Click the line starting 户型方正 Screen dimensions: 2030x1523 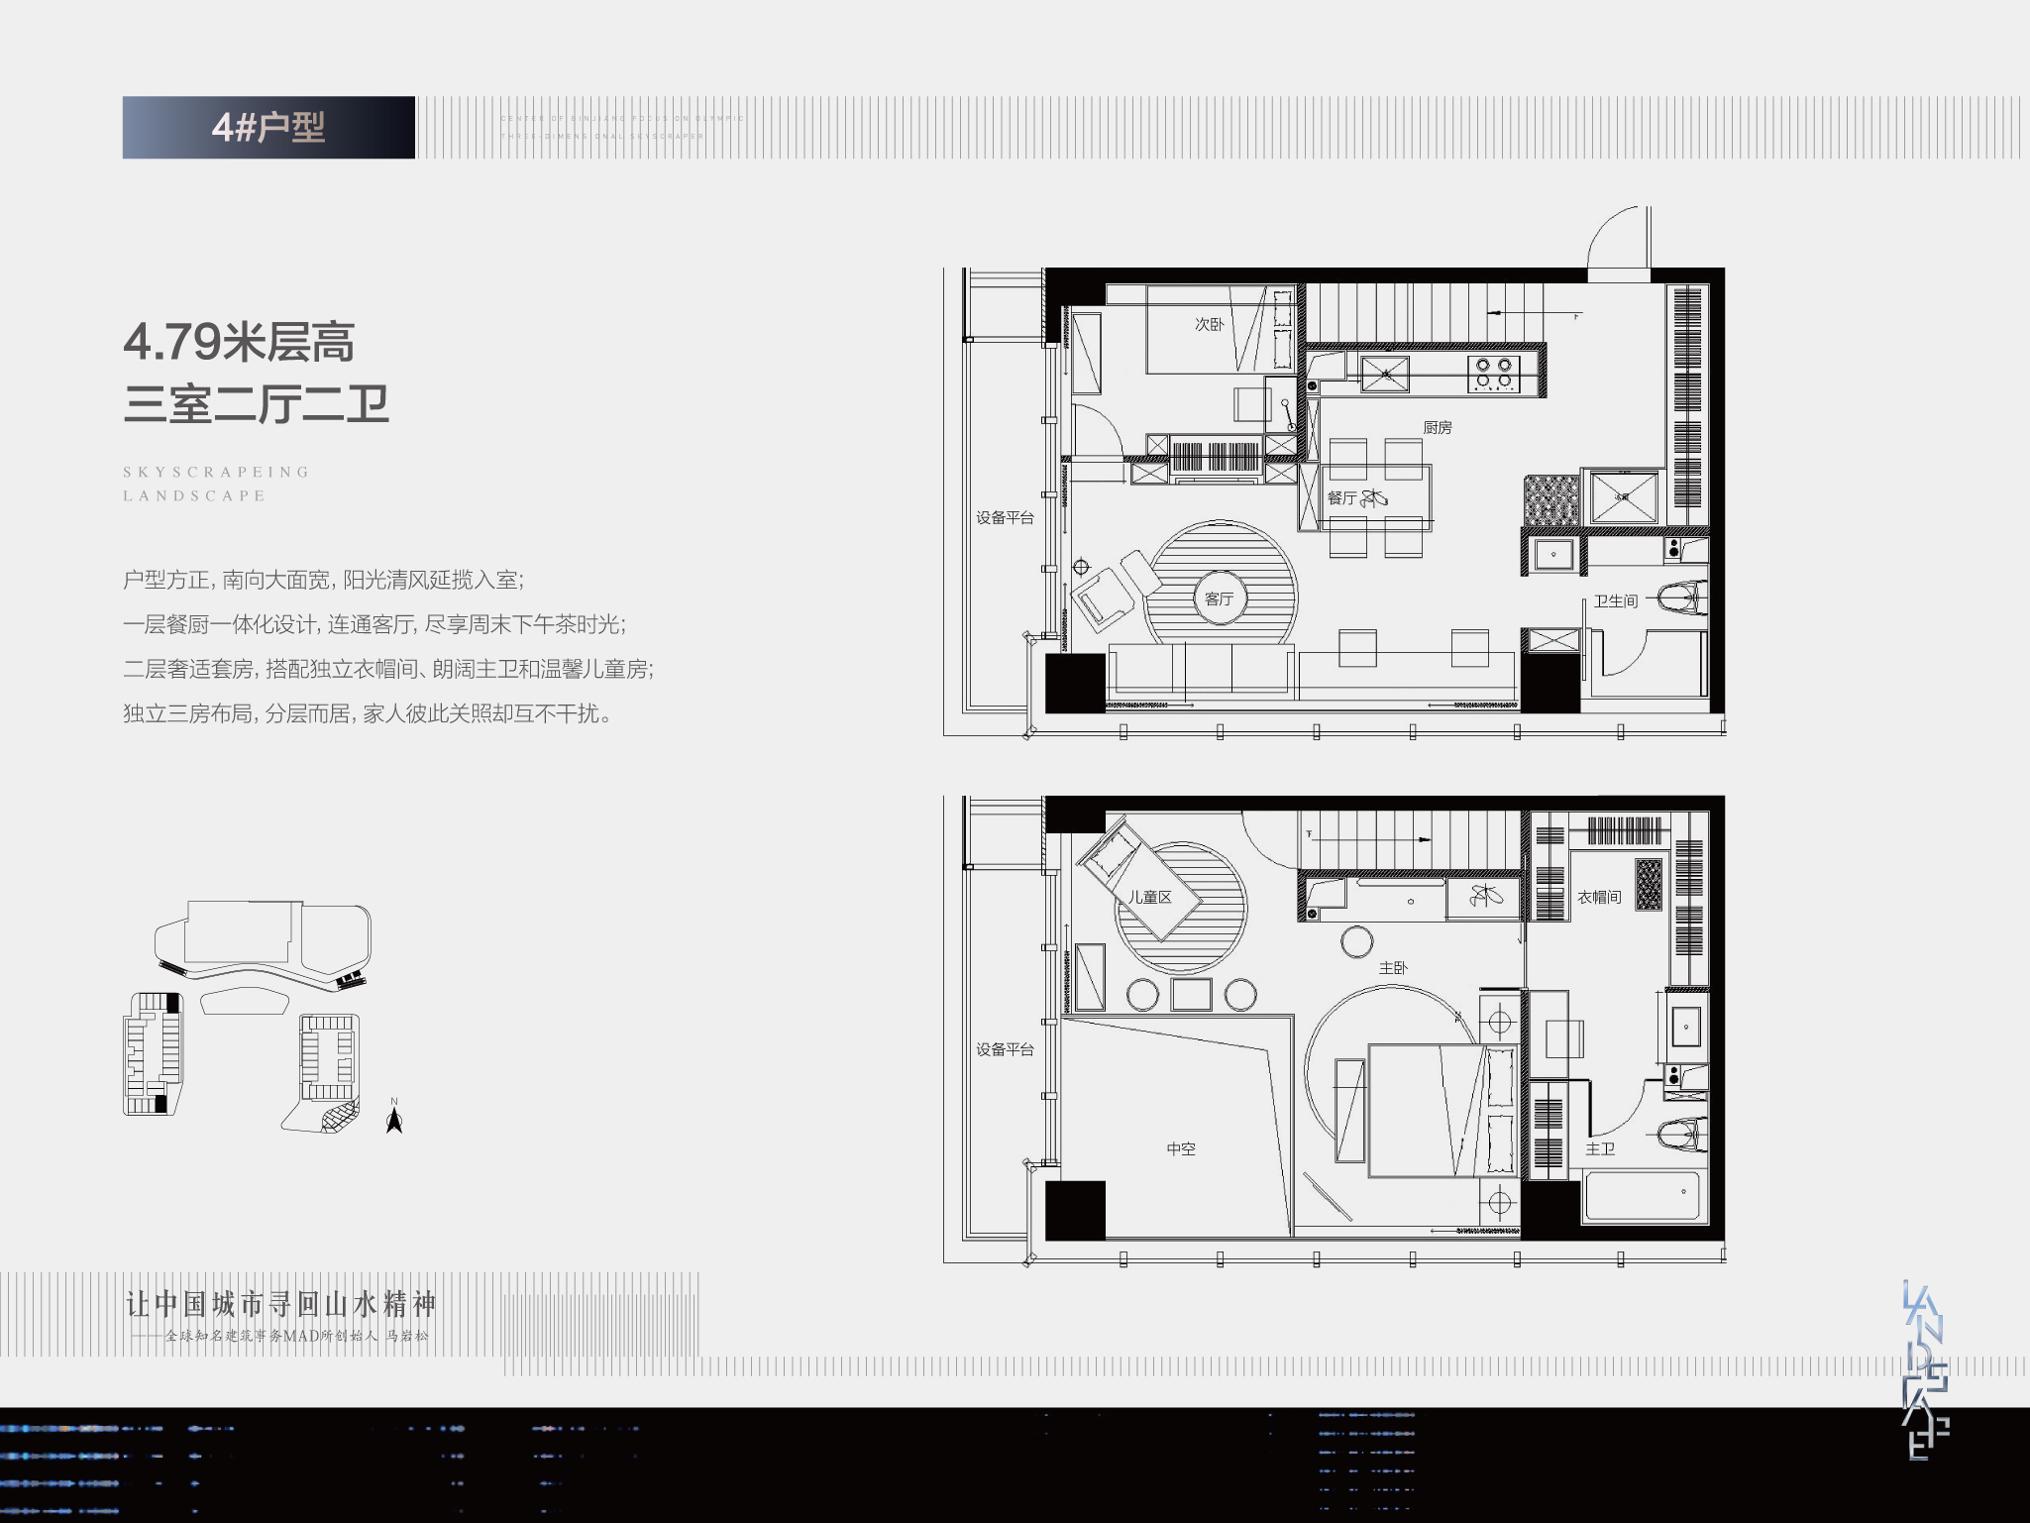tap(323, 580)
